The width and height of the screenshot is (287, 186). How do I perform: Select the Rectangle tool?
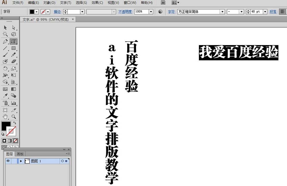click(x=13, y=48)
